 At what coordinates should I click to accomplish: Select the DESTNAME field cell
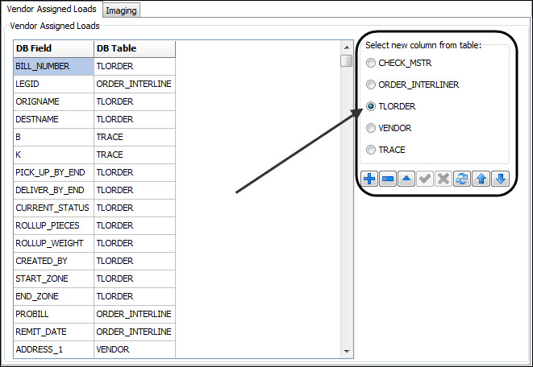pos(54,119)
